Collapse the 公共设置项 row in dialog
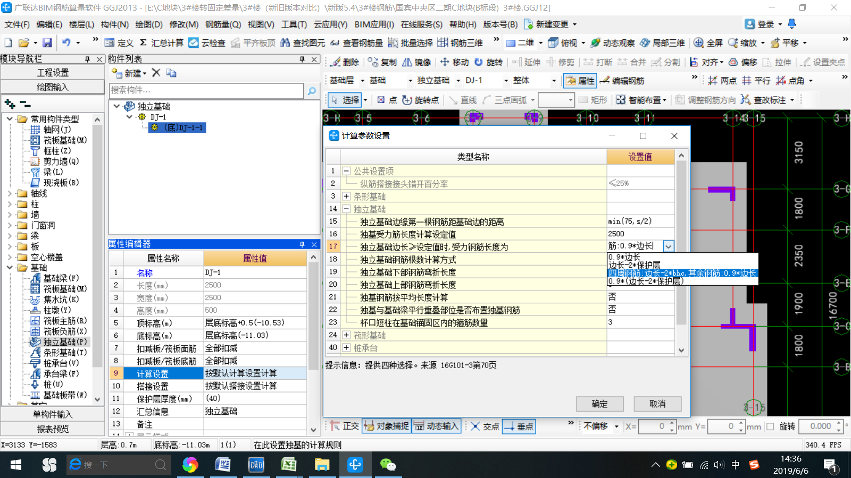851x478 pixels. pos(346,171)
